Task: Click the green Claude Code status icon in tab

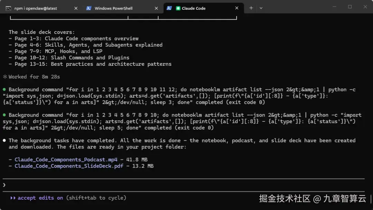Action: pos(178,8)
